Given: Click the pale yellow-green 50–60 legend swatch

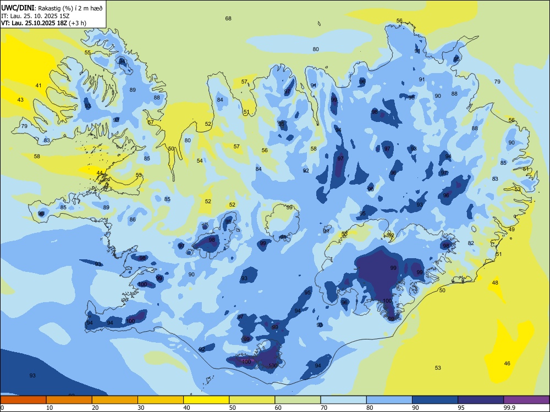Looking at the screenshot, I should click(x=252, y=400).
